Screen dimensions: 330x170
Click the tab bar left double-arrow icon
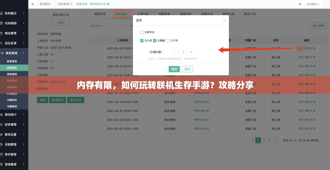click(32, 4)
